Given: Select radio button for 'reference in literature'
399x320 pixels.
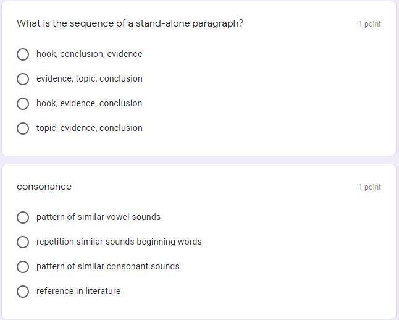Looking at the screenshot, I should click(x=23, y=292).
